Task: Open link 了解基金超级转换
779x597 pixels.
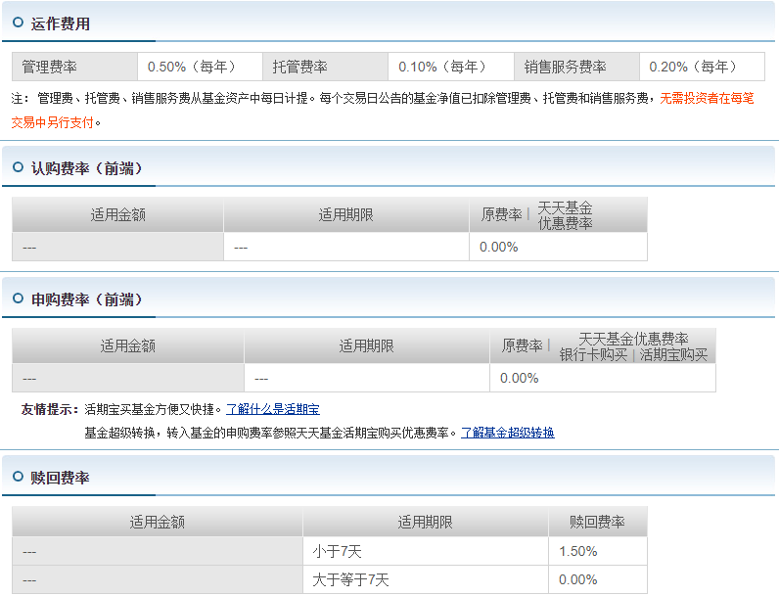Action: point(508,433)
